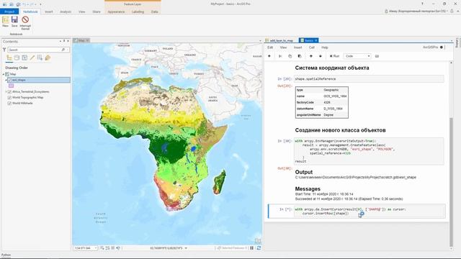Click the shape.spatialReference code cell
461x259 pixels.
coord(369,78)
